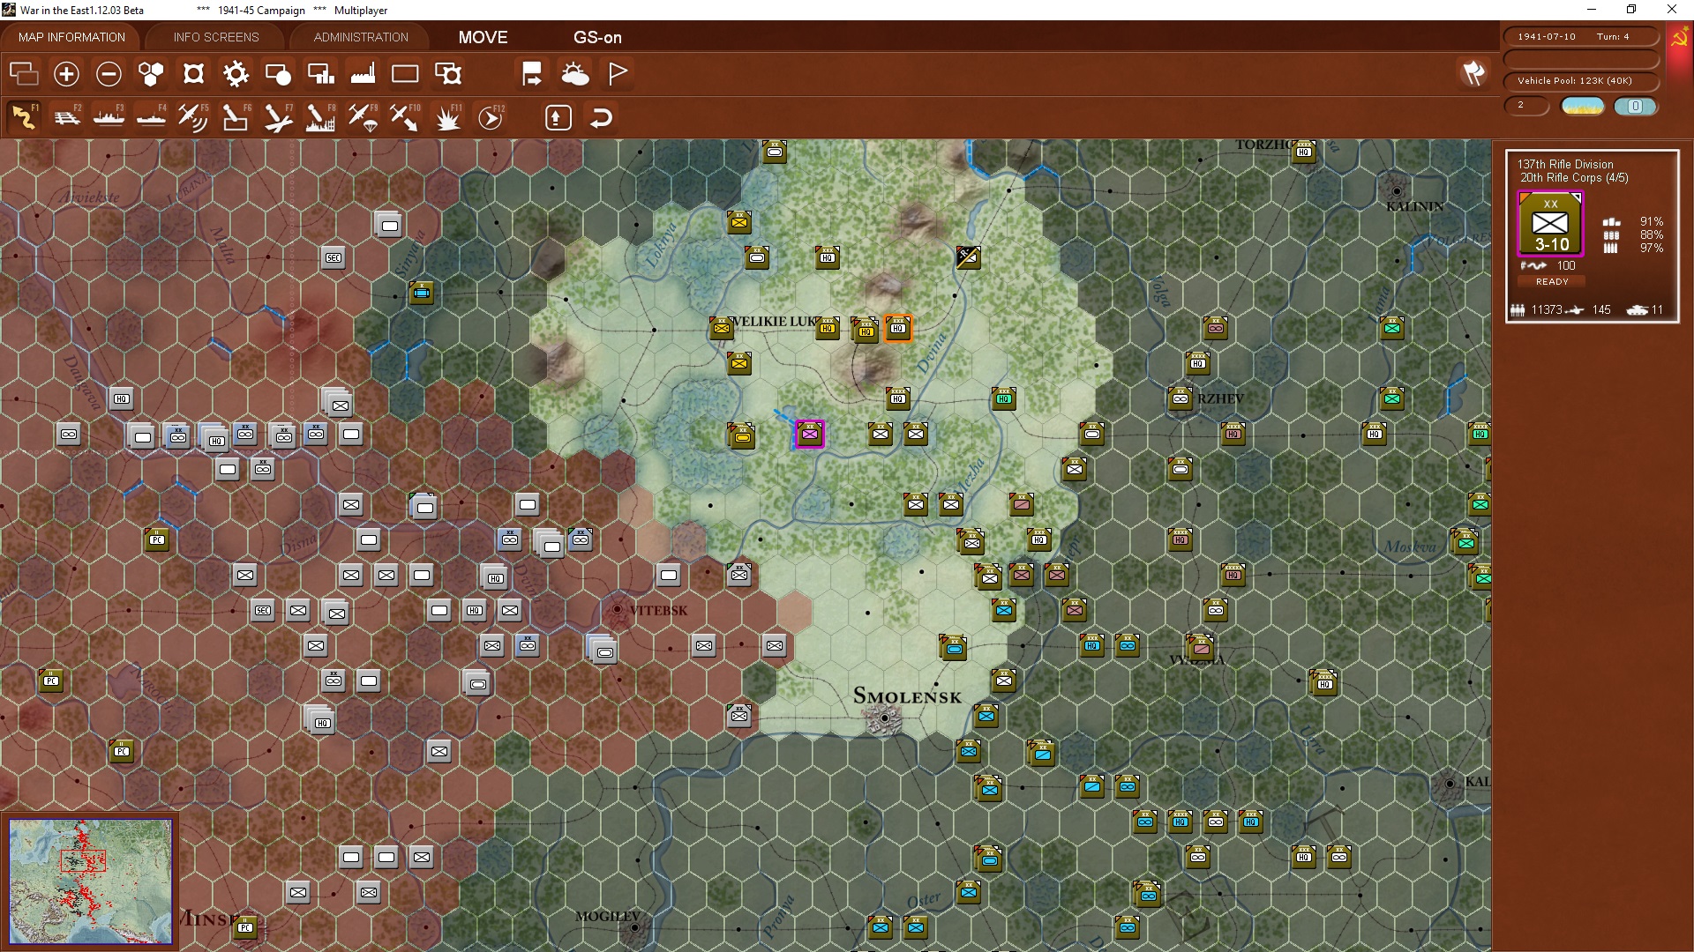Click the 137th Rifle Division title
This screenshot has width=1694, height=952.
[x=1565, y=164]
